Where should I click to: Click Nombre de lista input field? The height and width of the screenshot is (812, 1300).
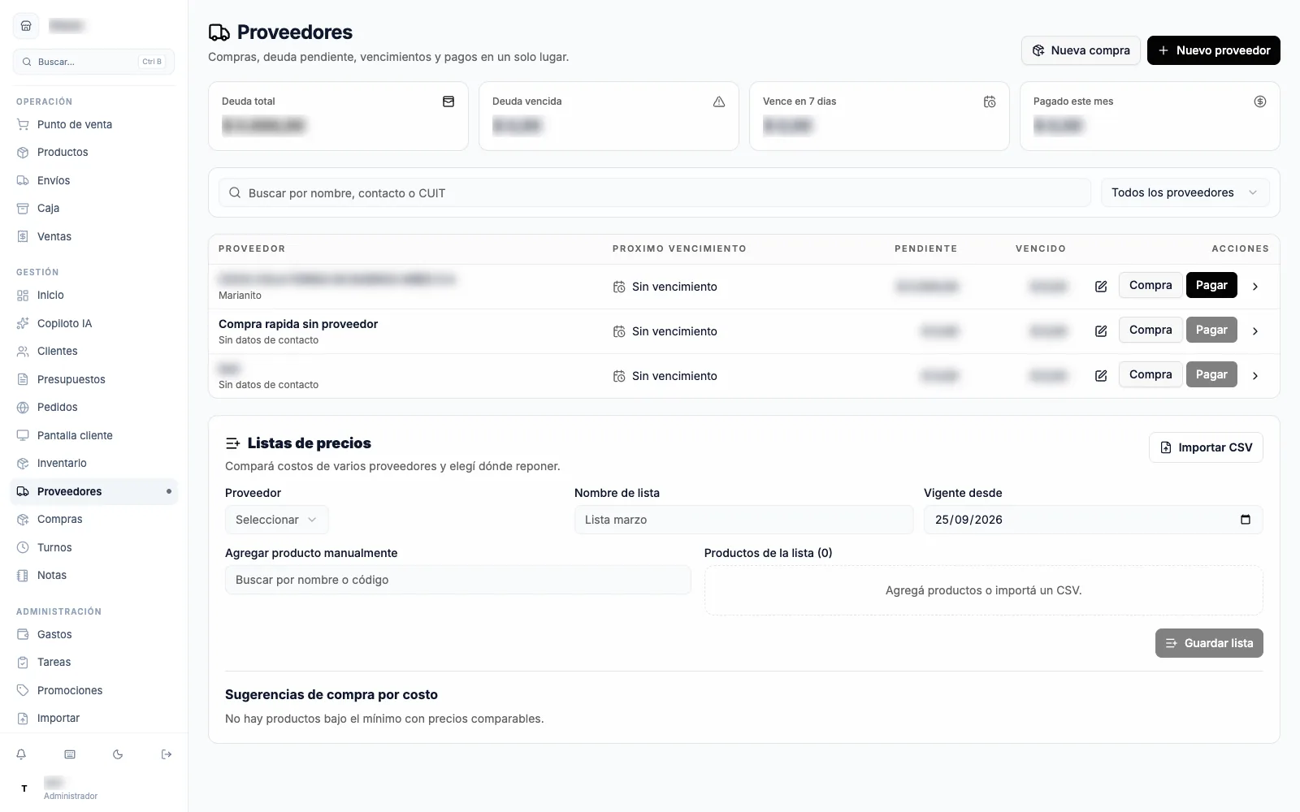[x=744, y=520]
